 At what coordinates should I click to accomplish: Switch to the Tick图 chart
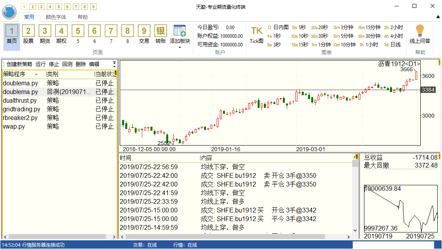(x=256, y=35)
